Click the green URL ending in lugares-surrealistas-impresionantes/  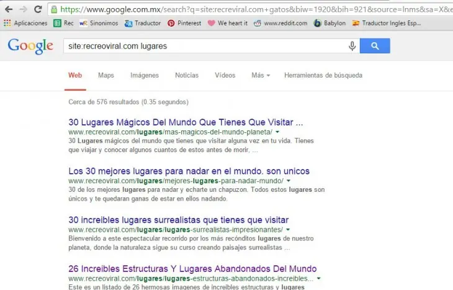[x=176, y=230]
